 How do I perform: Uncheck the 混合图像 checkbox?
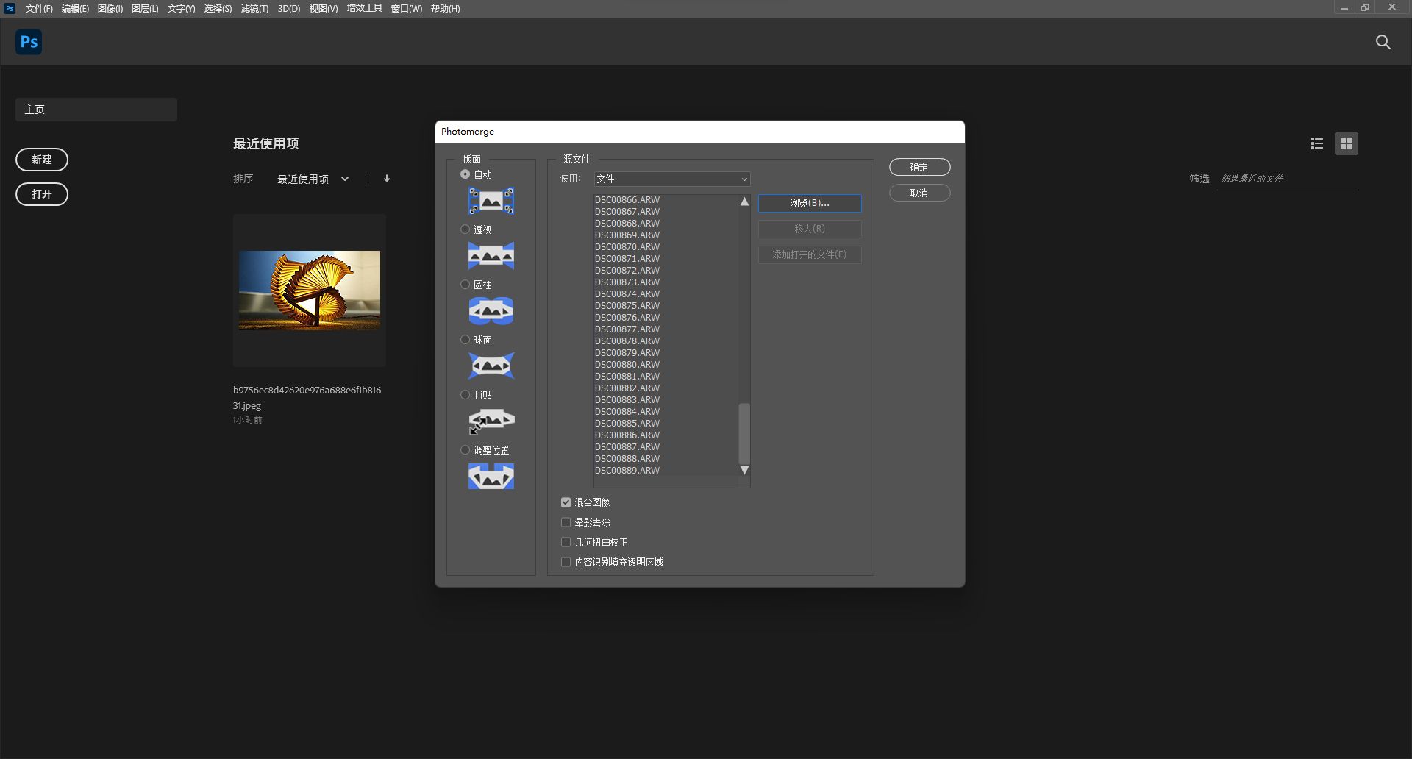(x=566, y=502)
